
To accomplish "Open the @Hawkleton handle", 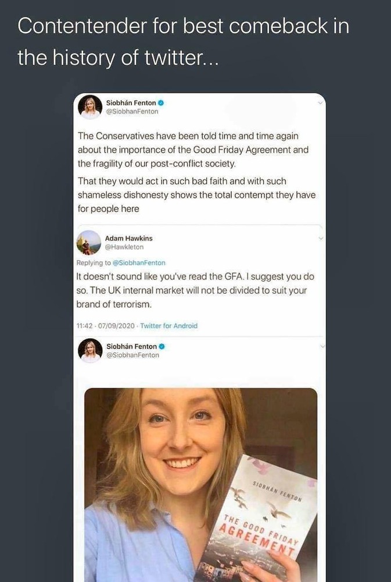I will point(124,247).
